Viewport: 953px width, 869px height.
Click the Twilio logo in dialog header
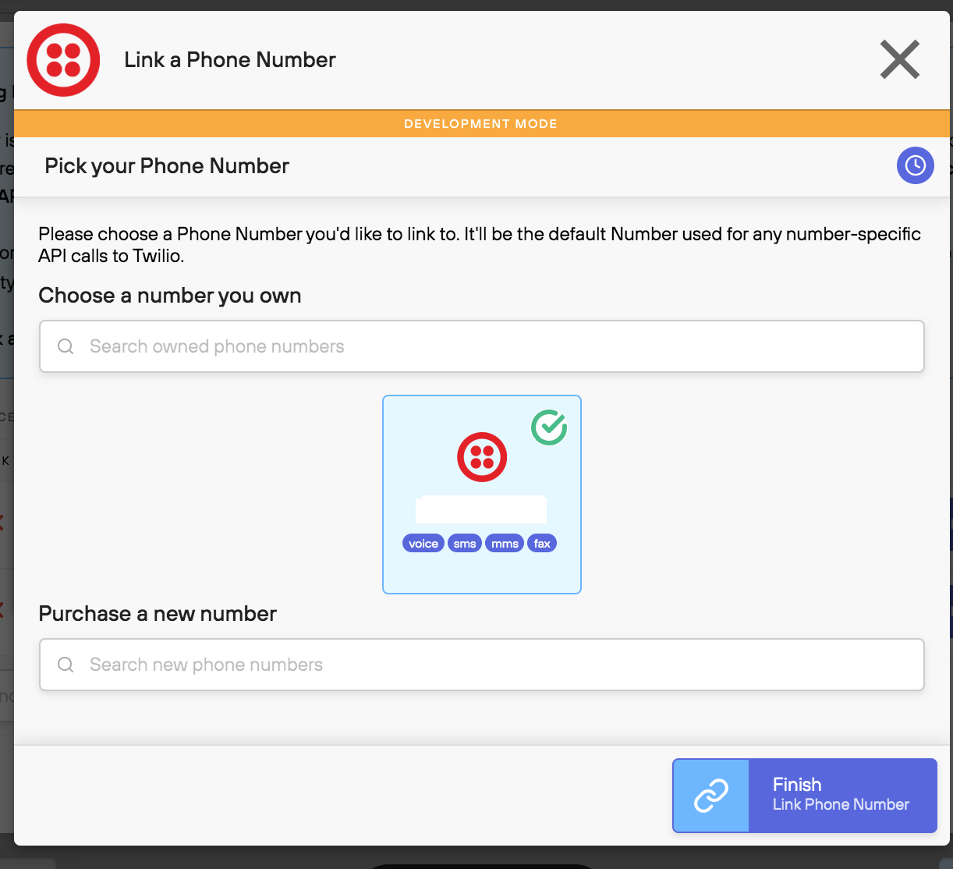coord(63,60)
